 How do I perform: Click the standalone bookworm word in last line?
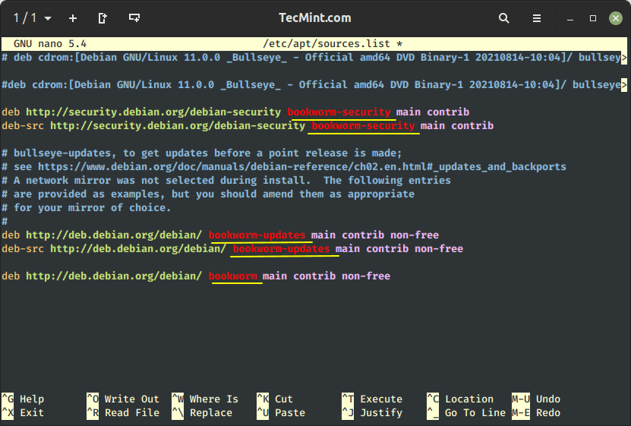coord(232,276)
